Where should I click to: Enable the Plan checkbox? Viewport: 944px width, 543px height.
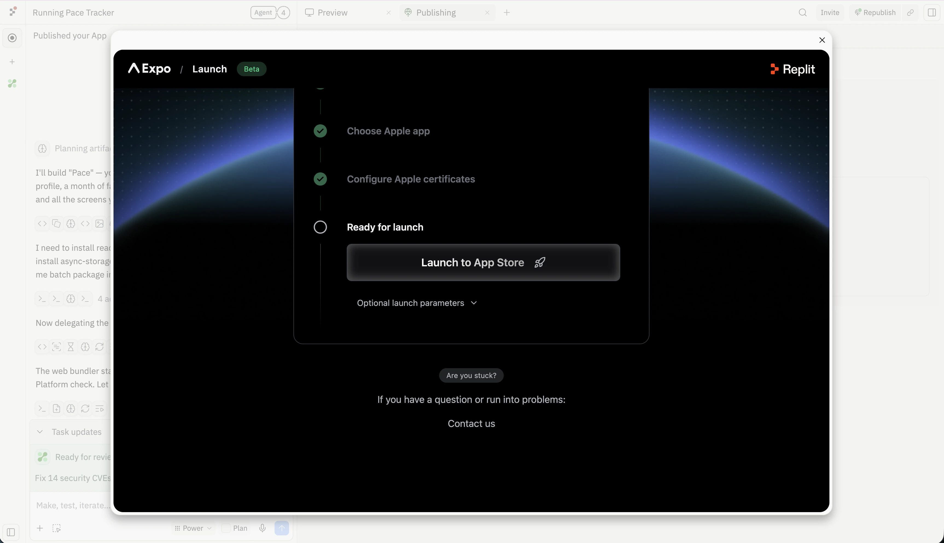click(226, 529)
